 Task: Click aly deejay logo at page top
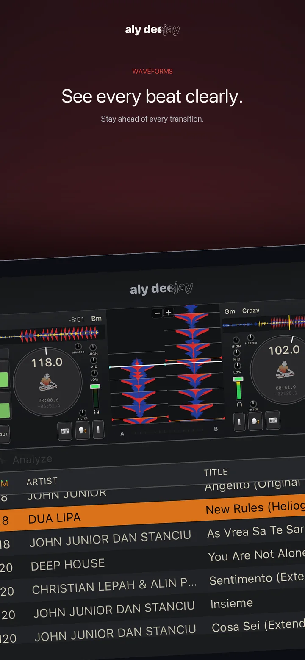[152, 30]
